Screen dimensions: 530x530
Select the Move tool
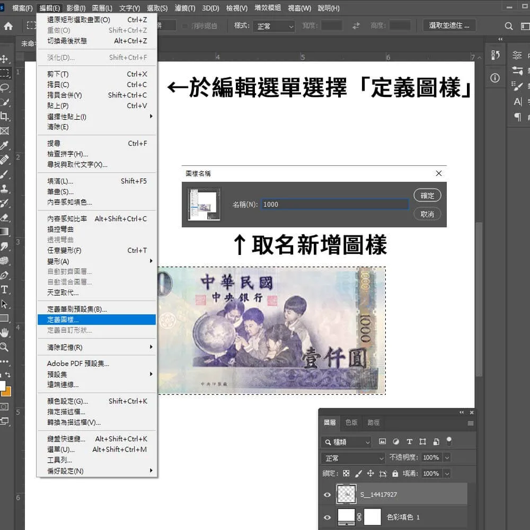(x=4, y=59)
